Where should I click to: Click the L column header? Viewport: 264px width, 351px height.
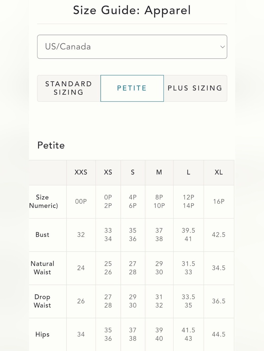point(188,172)
